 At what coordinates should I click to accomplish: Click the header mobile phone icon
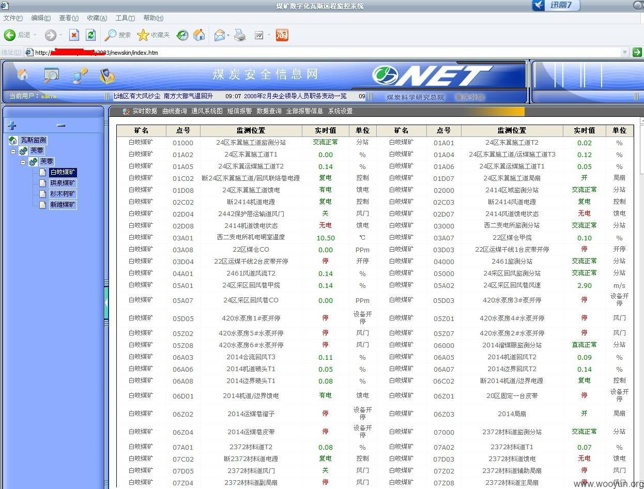[x=107, y=76]
